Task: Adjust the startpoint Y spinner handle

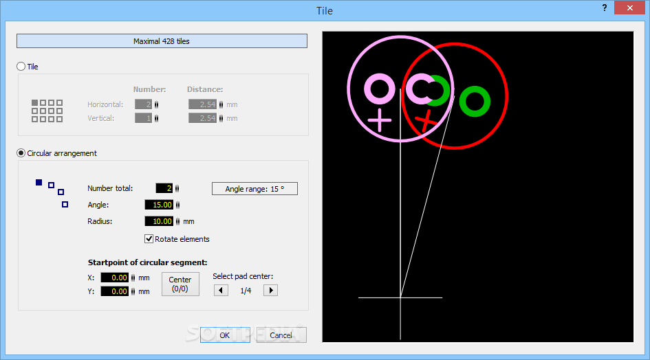Action: point(133,291)
